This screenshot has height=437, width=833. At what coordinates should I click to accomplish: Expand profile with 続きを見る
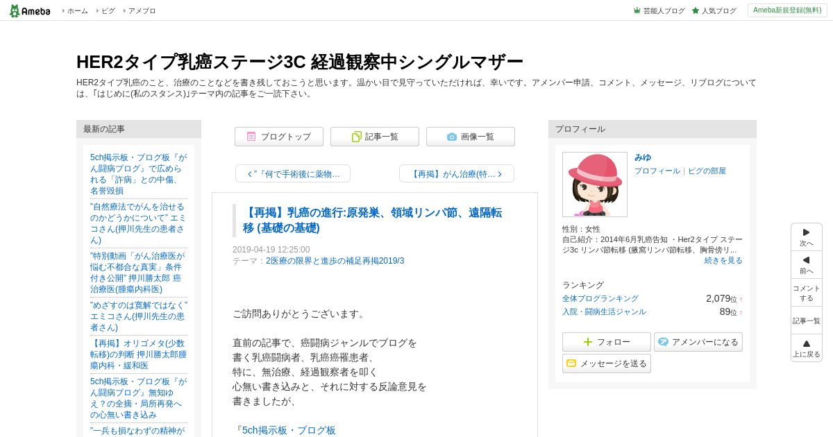tap(723, 260)
